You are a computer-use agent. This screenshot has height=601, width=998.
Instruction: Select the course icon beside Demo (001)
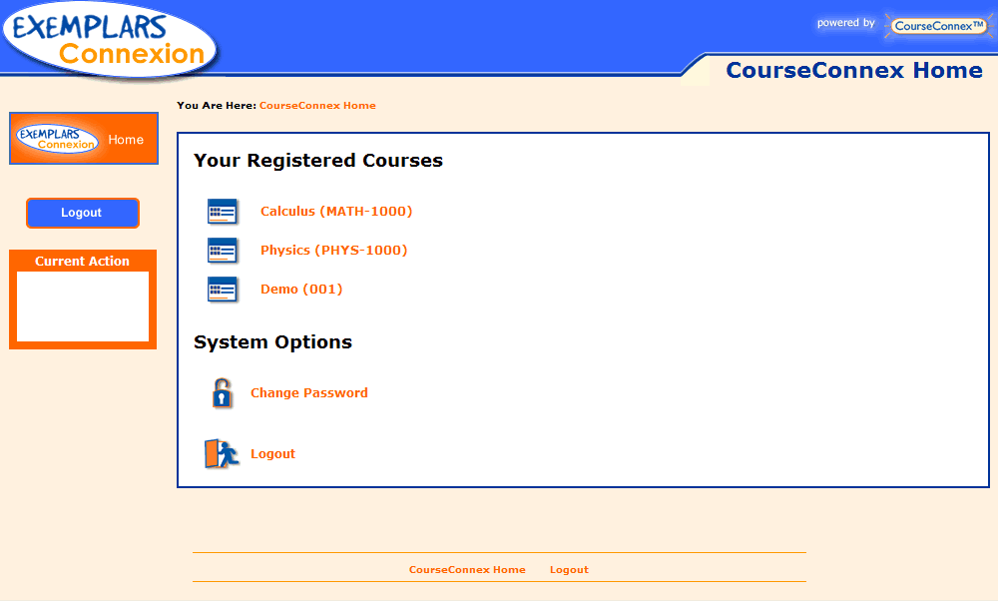(222, 290)
